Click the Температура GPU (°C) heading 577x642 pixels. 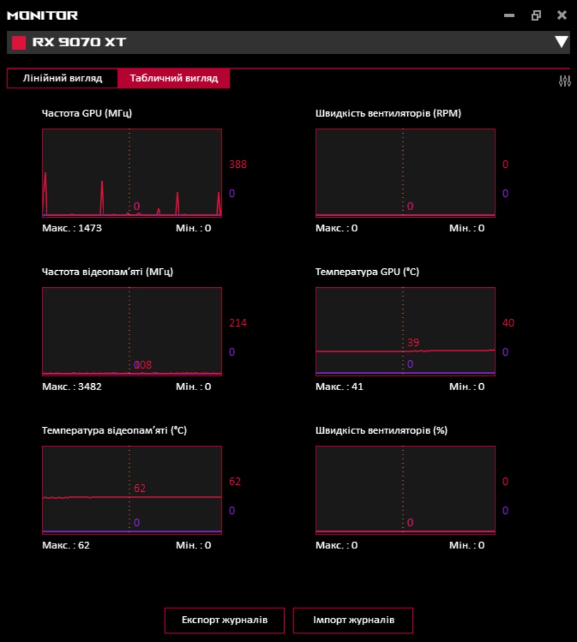point(367,272)
